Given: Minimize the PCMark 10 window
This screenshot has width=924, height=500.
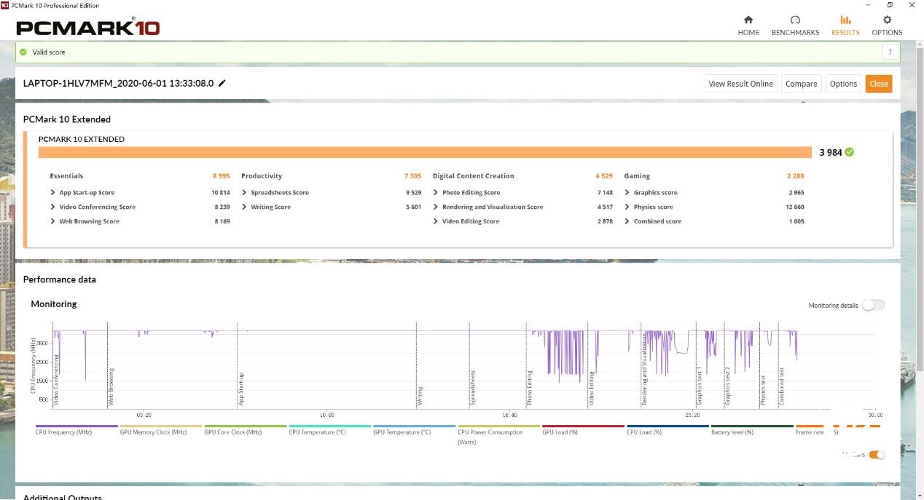Looking at the screenshot, I should [869, 4].
